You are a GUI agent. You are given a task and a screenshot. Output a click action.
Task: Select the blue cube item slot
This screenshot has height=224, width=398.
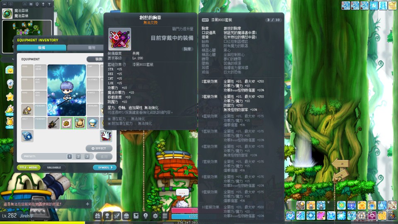pyautogui.click(x=27, y=136)
